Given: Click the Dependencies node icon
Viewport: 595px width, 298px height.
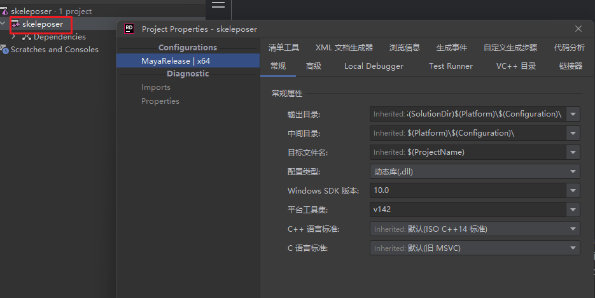Looking at the screenshot, I should coord(26,37).
